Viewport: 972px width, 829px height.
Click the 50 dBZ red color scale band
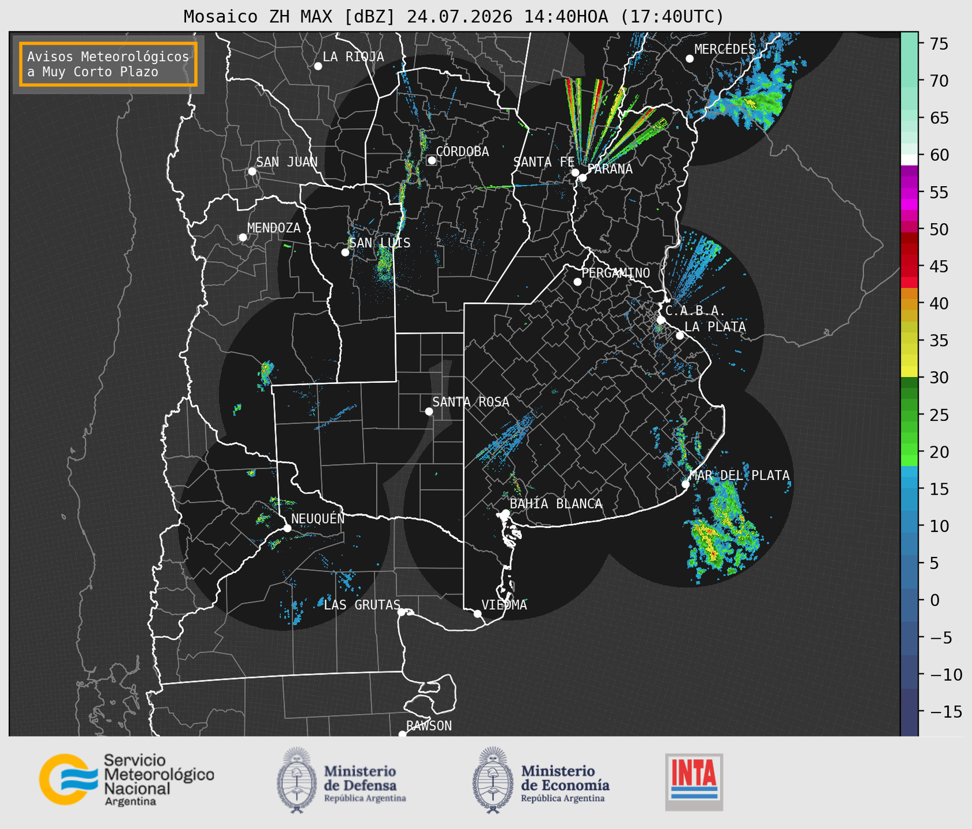click(x=909, y=229)
